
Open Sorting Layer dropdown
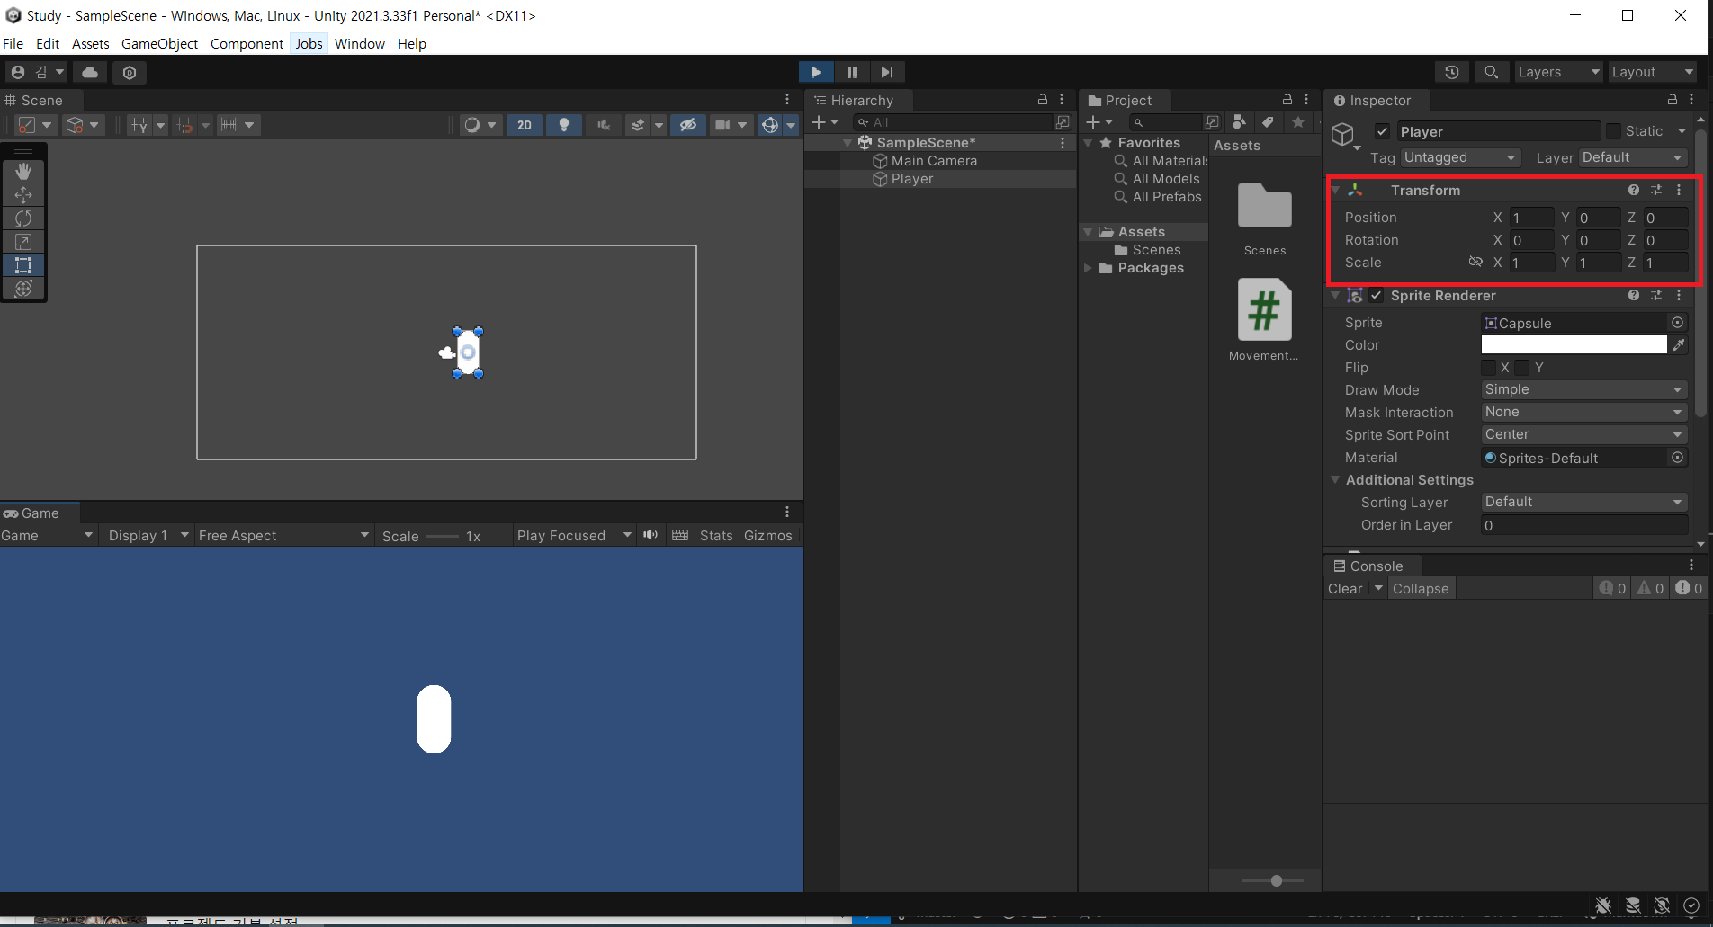[1583, 502]
